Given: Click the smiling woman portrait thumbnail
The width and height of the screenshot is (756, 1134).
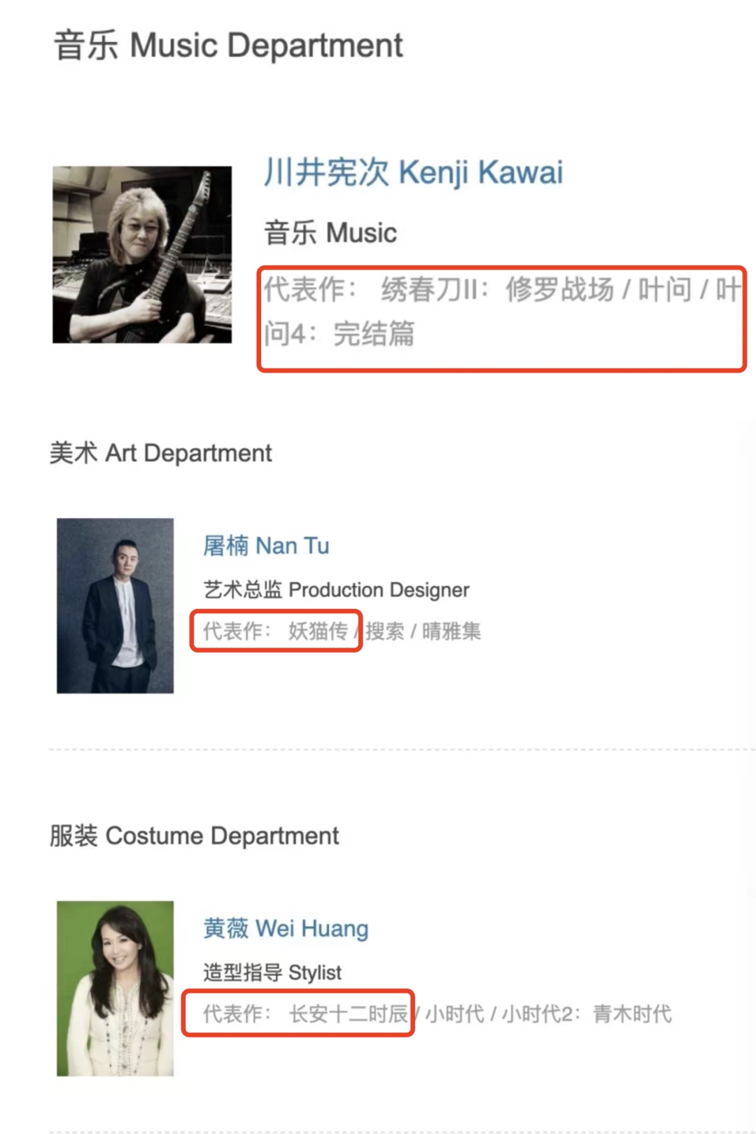Looking at the screenshot, I should (x=115, y=988).
